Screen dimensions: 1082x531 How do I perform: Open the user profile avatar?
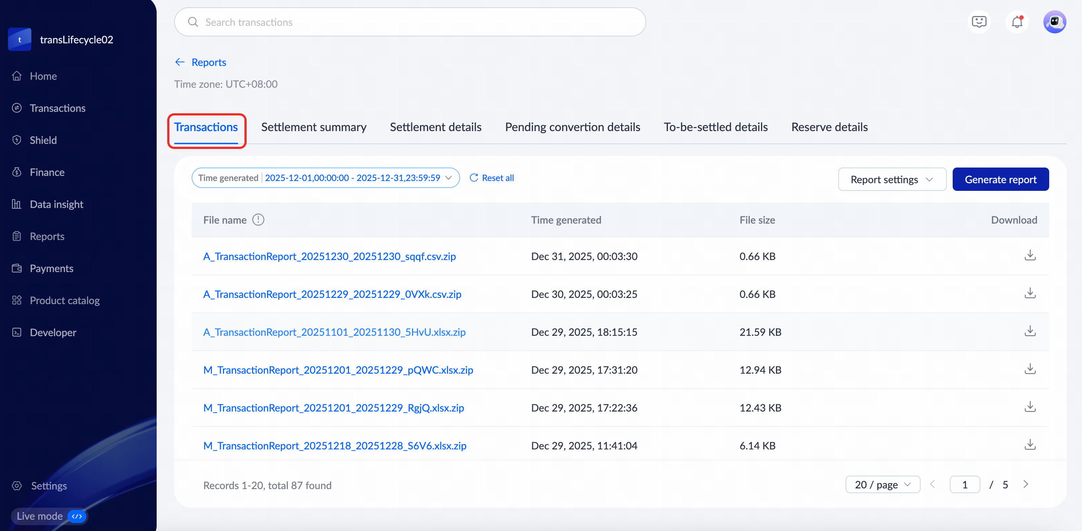[x=1054, y=22]
